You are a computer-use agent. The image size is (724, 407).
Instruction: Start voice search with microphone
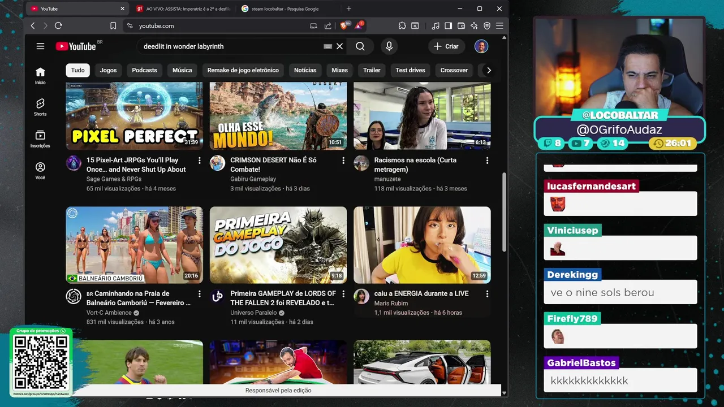point(389,46)
